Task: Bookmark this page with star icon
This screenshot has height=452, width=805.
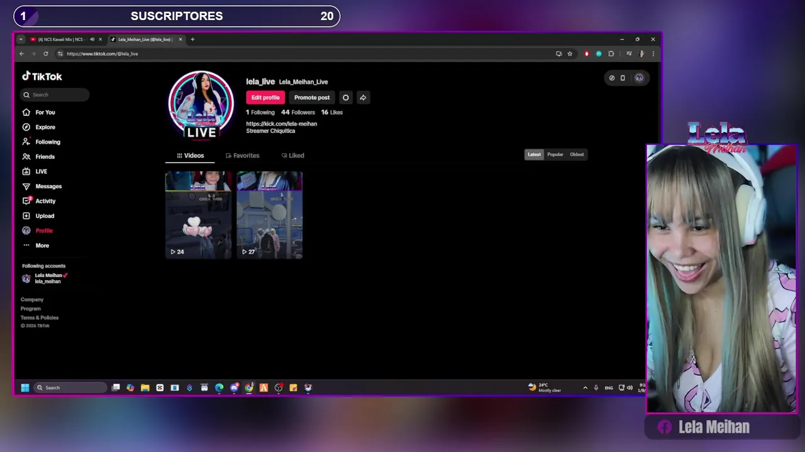Action: (570, 54)
